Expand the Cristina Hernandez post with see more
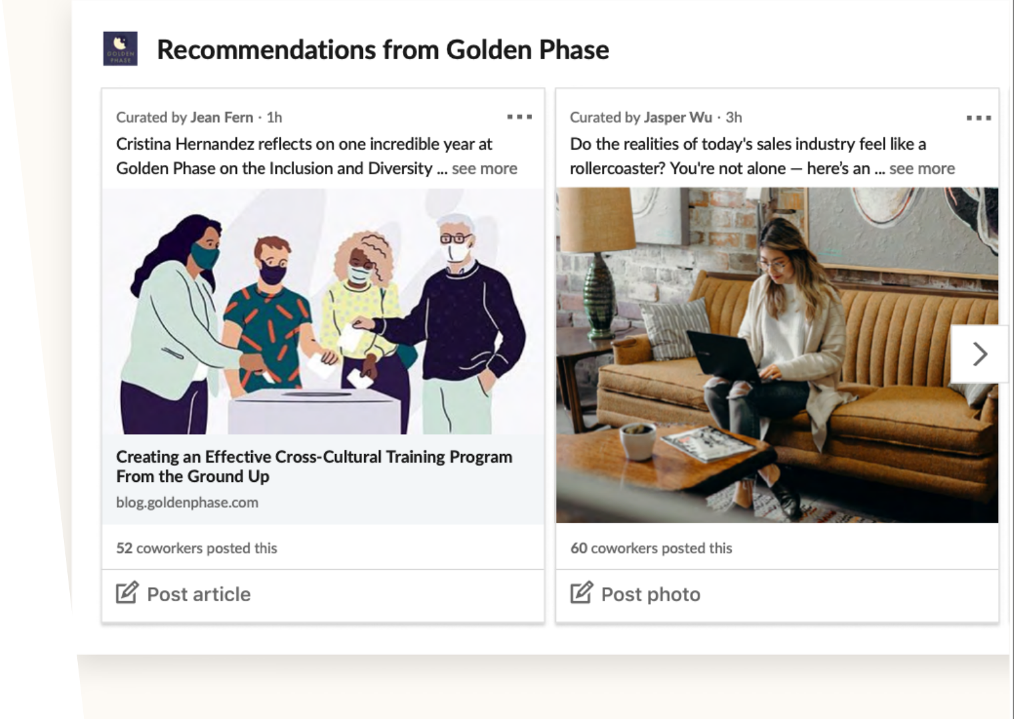Viewport: 1014px width, 719px height. 484,168
